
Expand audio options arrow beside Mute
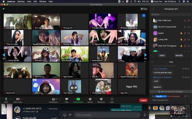point(10,99)
